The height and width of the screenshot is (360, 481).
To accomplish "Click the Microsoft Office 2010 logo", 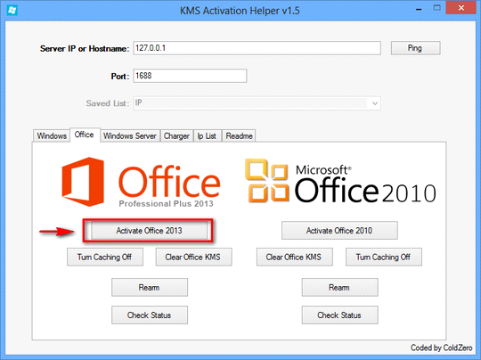I will point(340,181).
